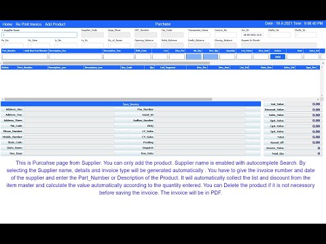The image size is (326, 244).
Task: Click the Due_Date field
Action: 200,153
